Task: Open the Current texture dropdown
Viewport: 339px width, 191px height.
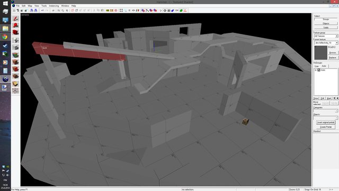Action: (326, 43)
